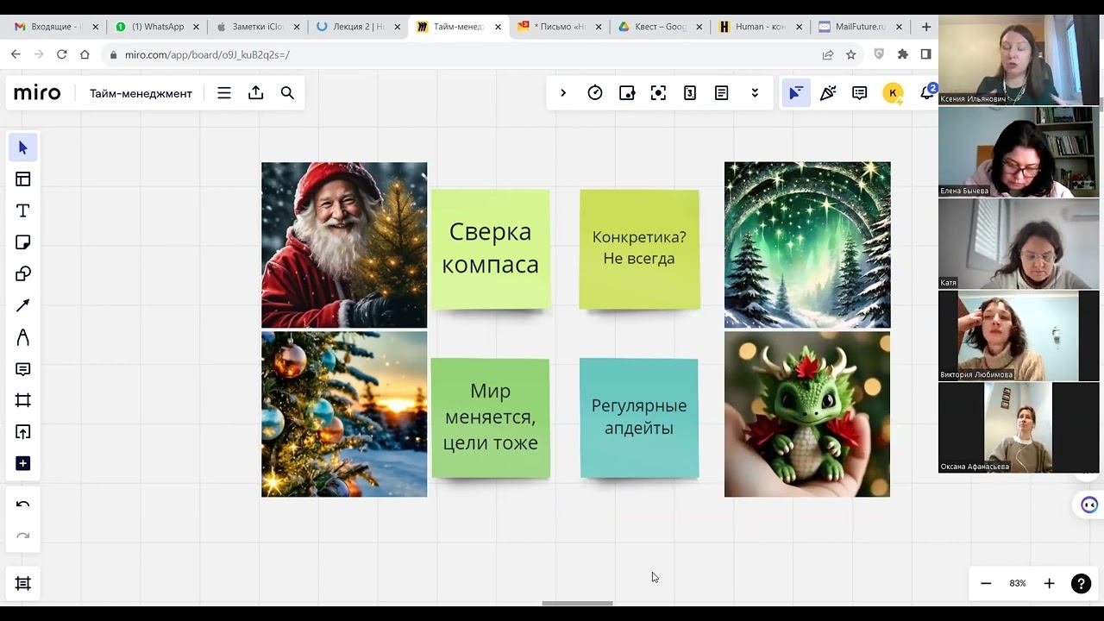Open the notifications bell
The height and width of the screenshot is (621, 1104).
928,92
